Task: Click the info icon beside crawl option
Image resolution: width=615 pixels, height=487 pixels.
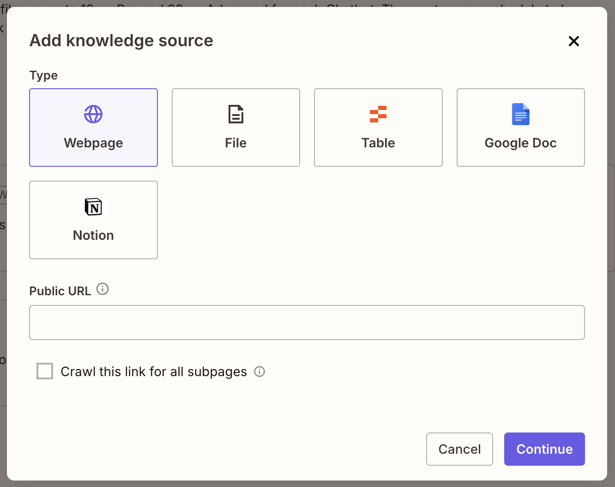Action: (x=259, y=371)
